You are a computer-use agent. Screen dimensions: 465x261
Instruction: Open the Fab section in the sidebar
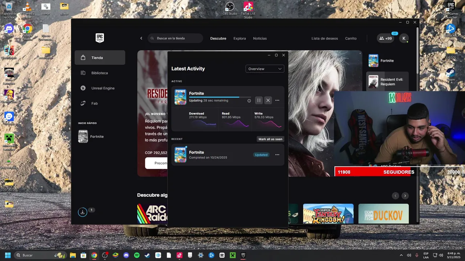[x=100, y=103]
